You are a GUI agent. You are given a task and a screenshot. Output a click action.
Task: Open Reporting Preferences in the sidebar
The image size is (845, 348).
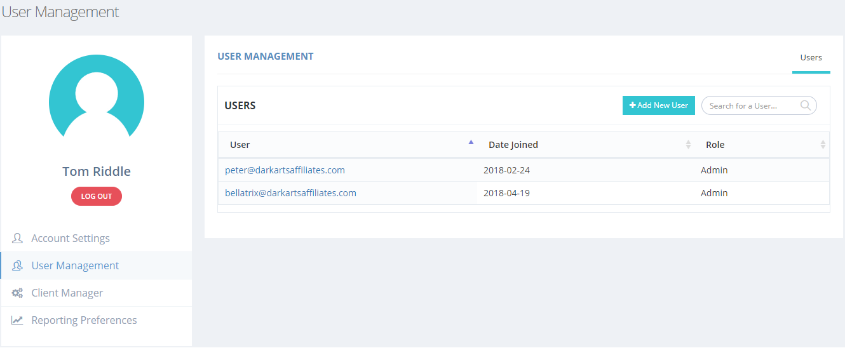pyautogui.click(x=97, y=321)
